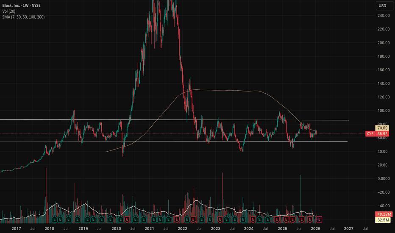
Task: Click the 2027 label on time axis
Action: 348,228
